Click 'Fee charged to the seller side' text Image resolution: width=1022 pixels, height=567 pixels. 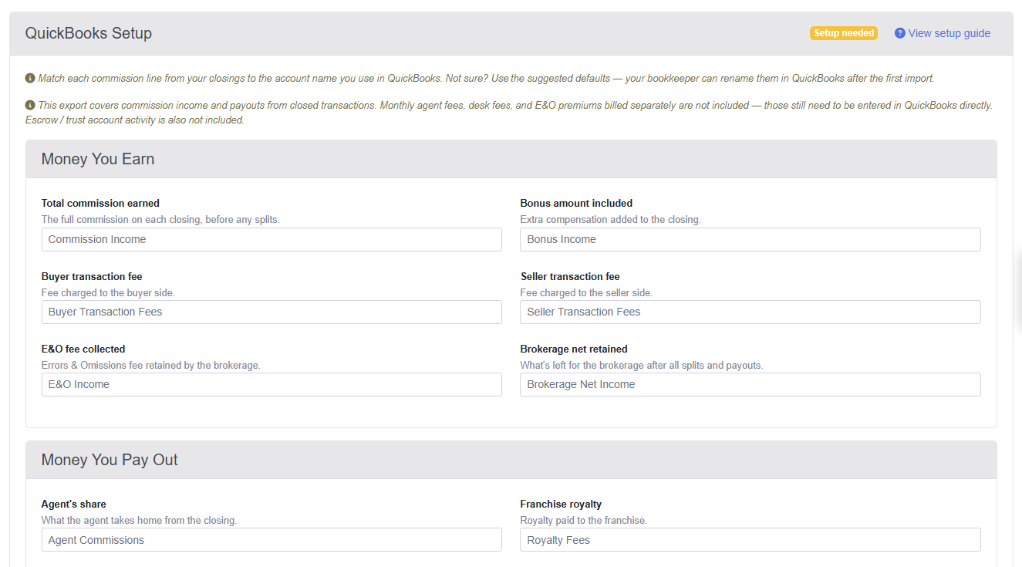(586, 293)
